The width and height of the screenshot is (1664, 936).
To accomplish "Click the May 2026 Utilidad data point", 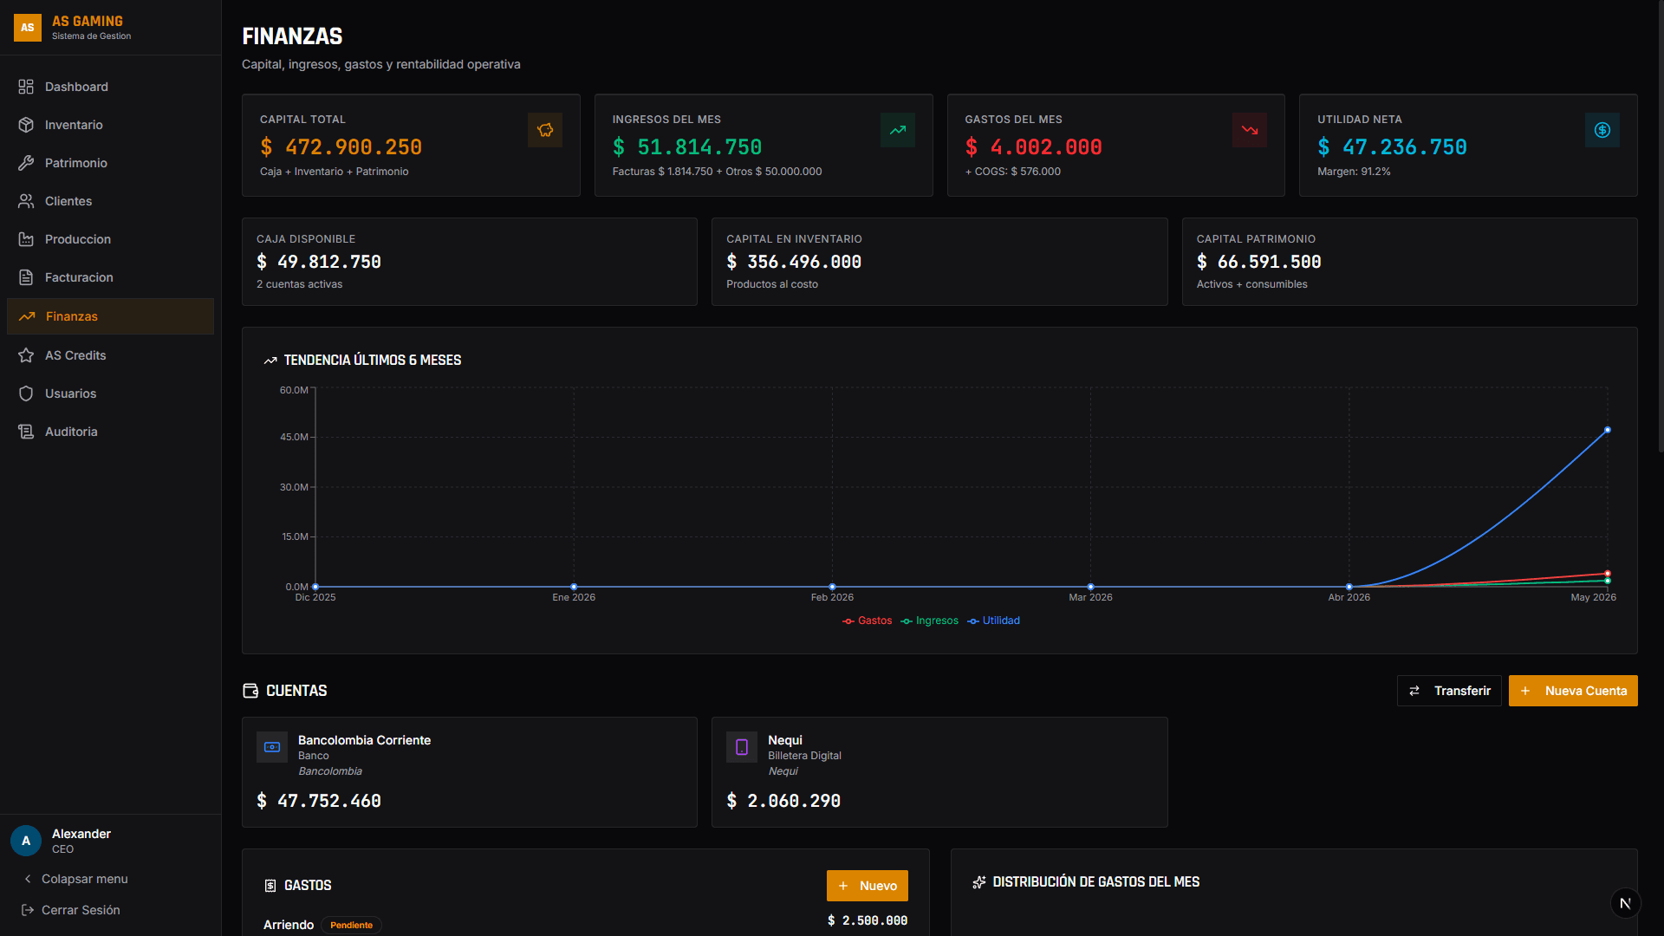I will [x=1608, y=430].
